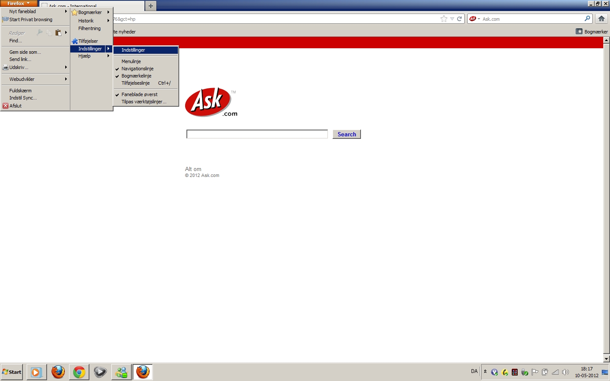Toggle Tilføjelseslinje add-on bar option

146,83
